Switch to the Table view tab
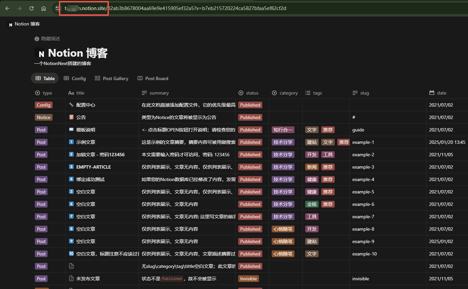Screen dimensions: 468x289 click(x=45, y=78)
